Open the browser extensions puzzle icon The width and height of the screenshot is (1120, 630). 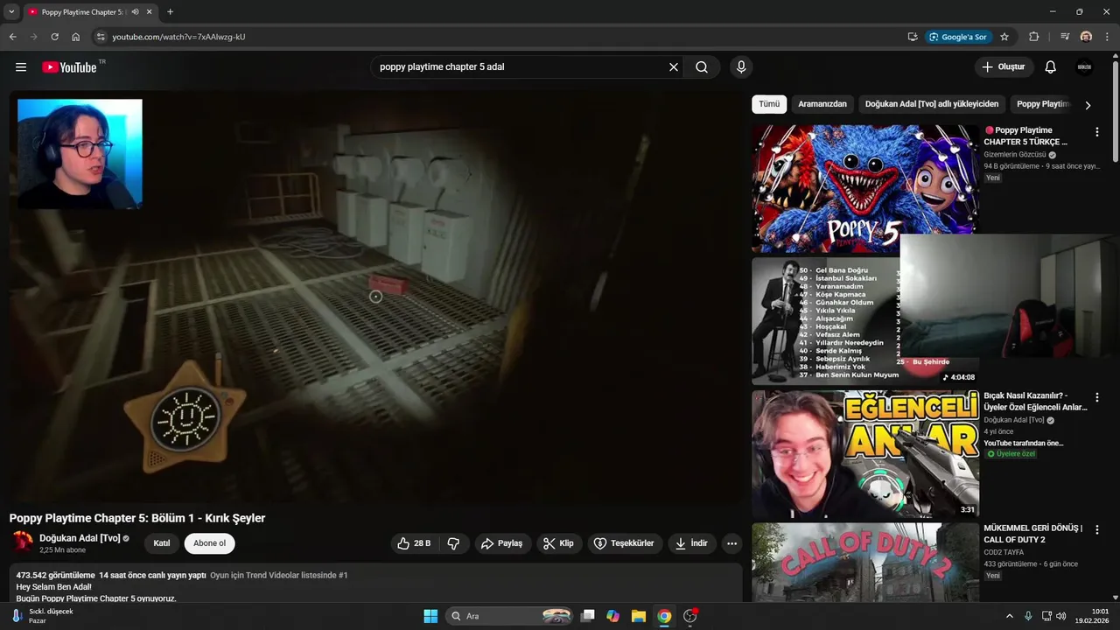pos(1034,37)
